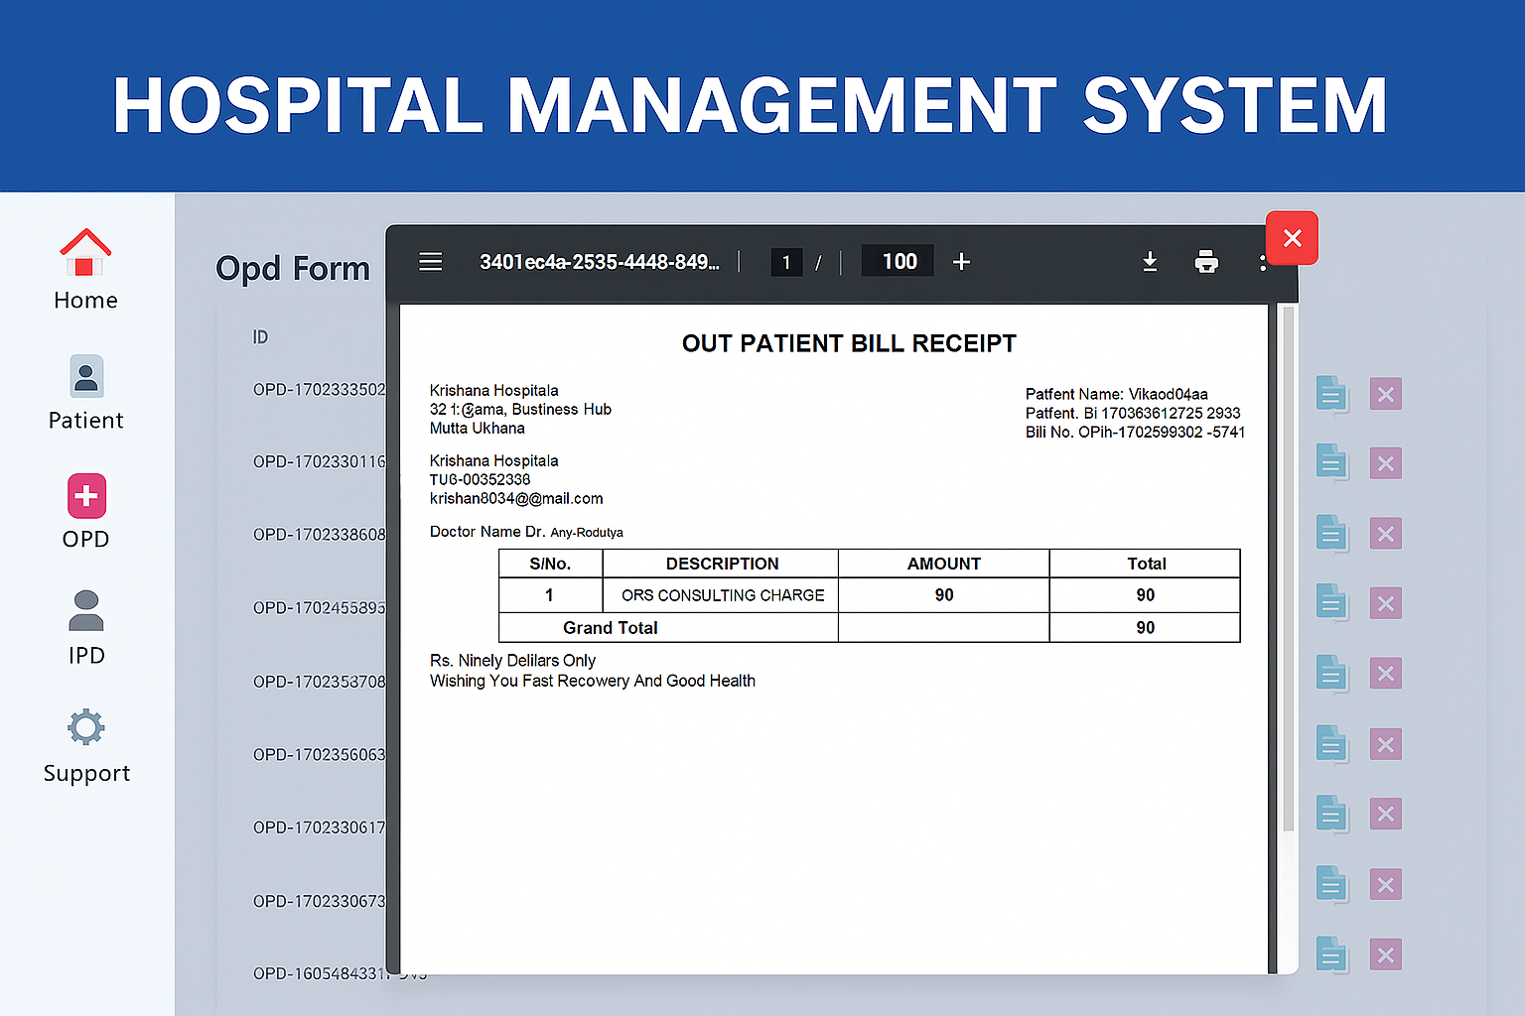Click the Patient Name Vikaod04aa line
Image resolution: width=1525 pixels, height=1016 pixels.
tap(1117, 394)
